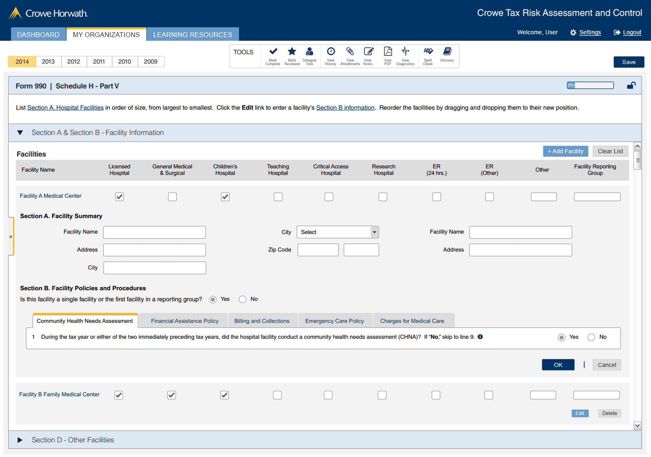Open the View PDF tool
The image size is (651, 457).
(x=387, y=52)
